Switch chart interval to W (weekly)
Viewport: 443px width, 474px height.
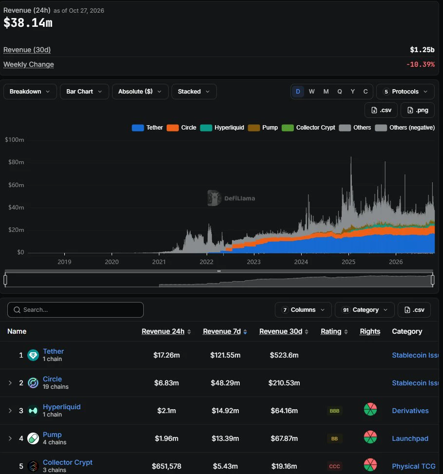312,92
